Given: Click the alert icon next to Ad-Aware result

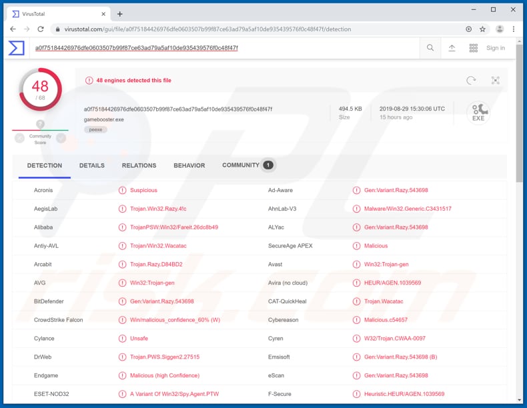Looking at the screenshot, I should 357,191.
